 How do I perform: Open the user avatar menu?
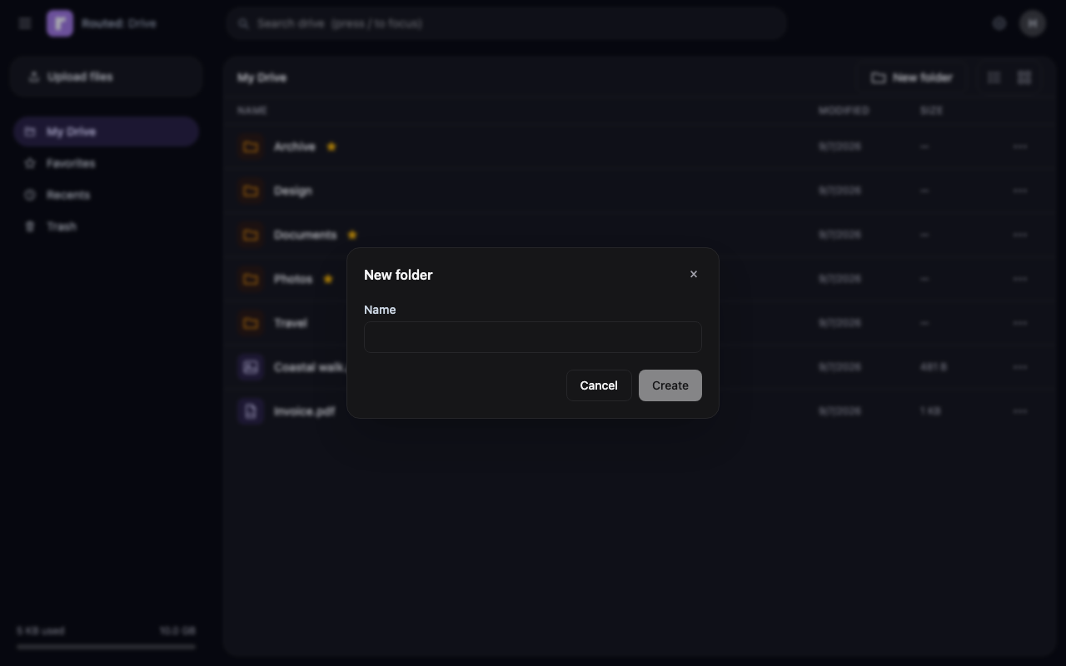[1033, 23]
